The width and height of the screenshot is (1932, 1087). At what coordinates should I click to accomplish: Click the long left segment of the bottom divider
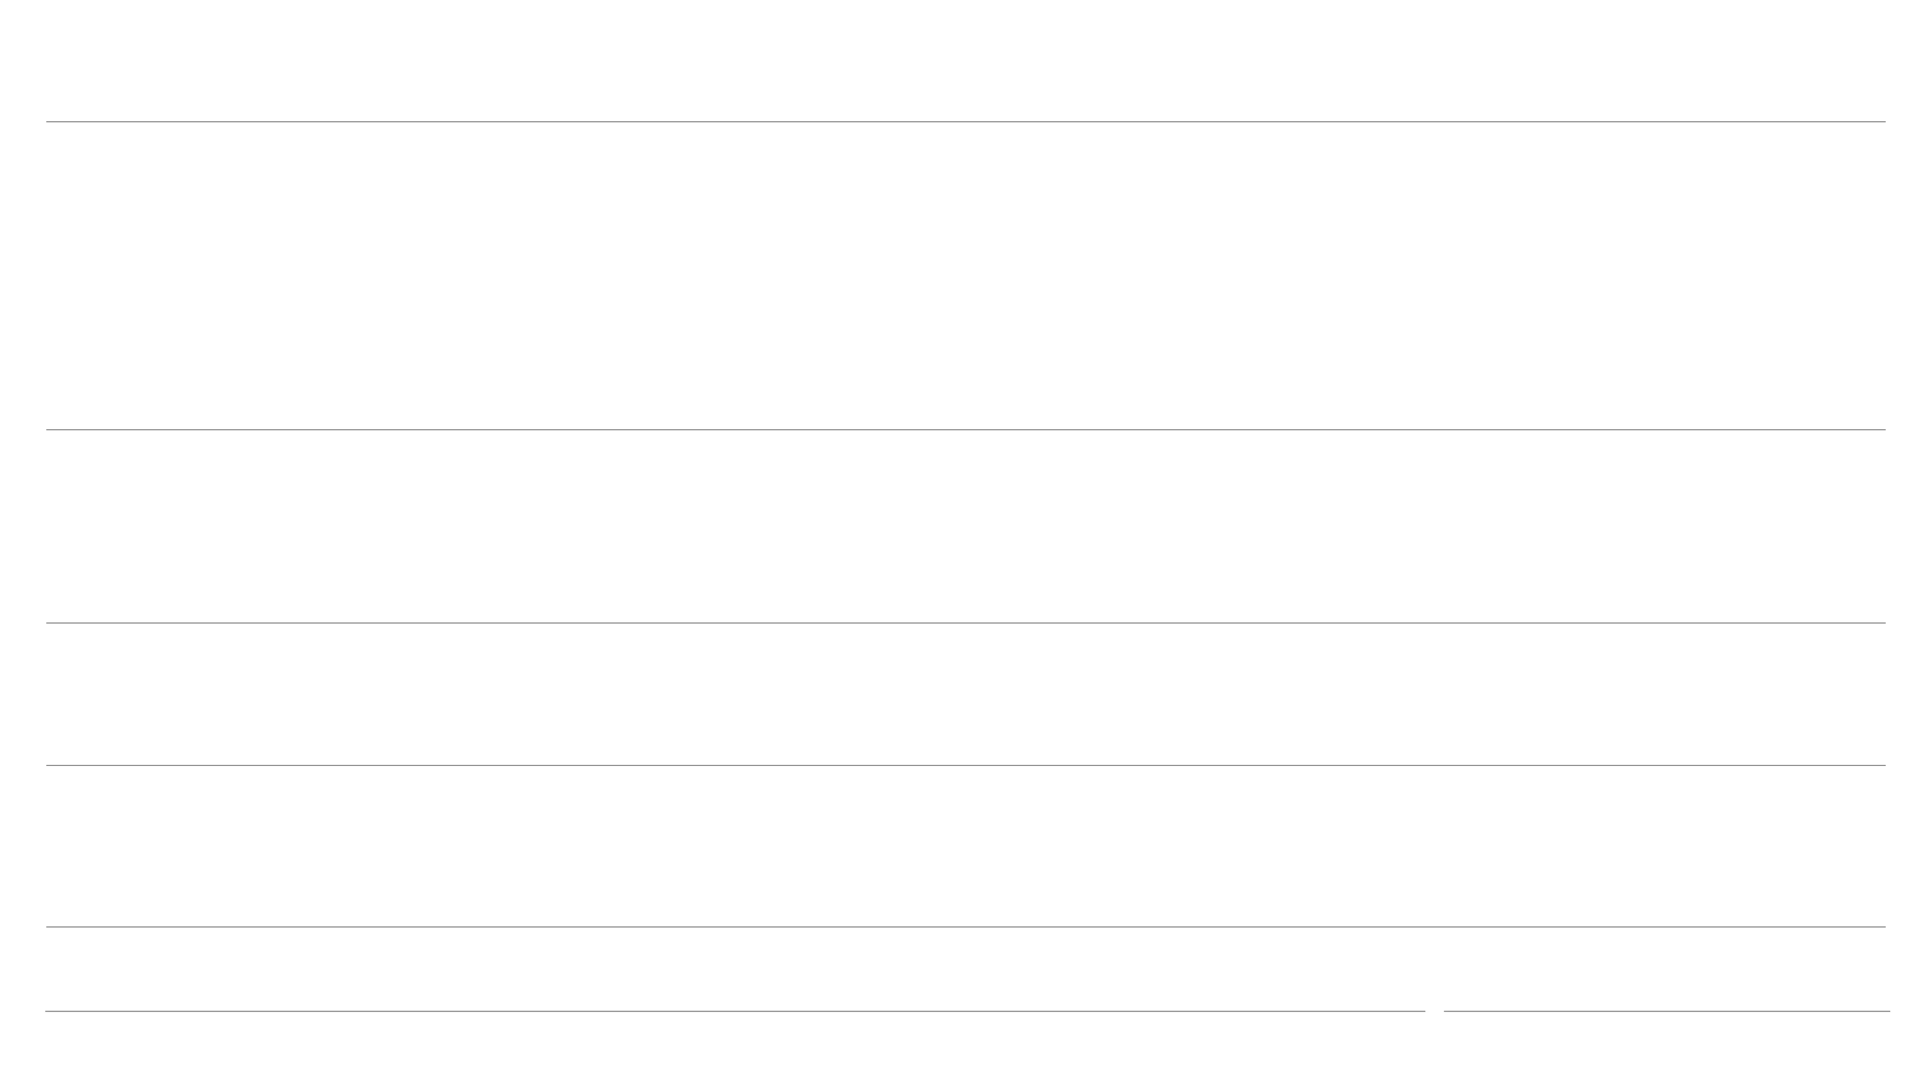click(x=735, y=1011)
